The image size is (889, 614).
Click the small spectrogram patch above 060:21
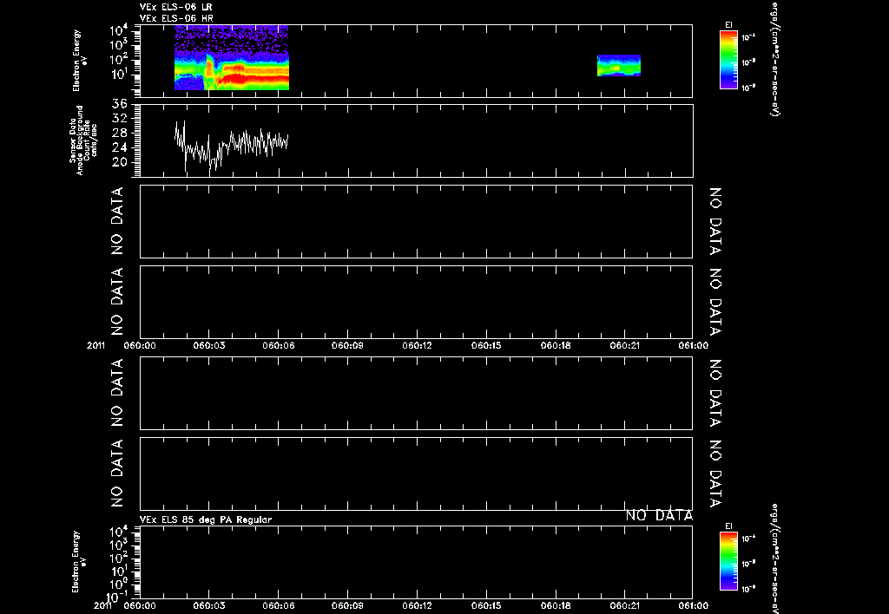[x=619, y=65]
